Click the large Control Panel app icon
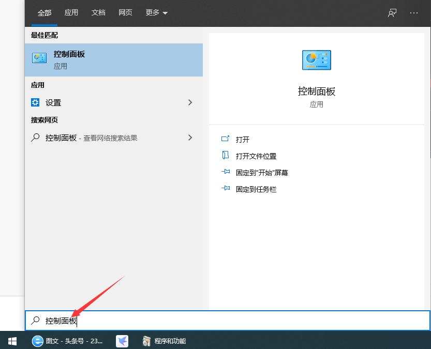431x349 pixels. click(316, 59)
